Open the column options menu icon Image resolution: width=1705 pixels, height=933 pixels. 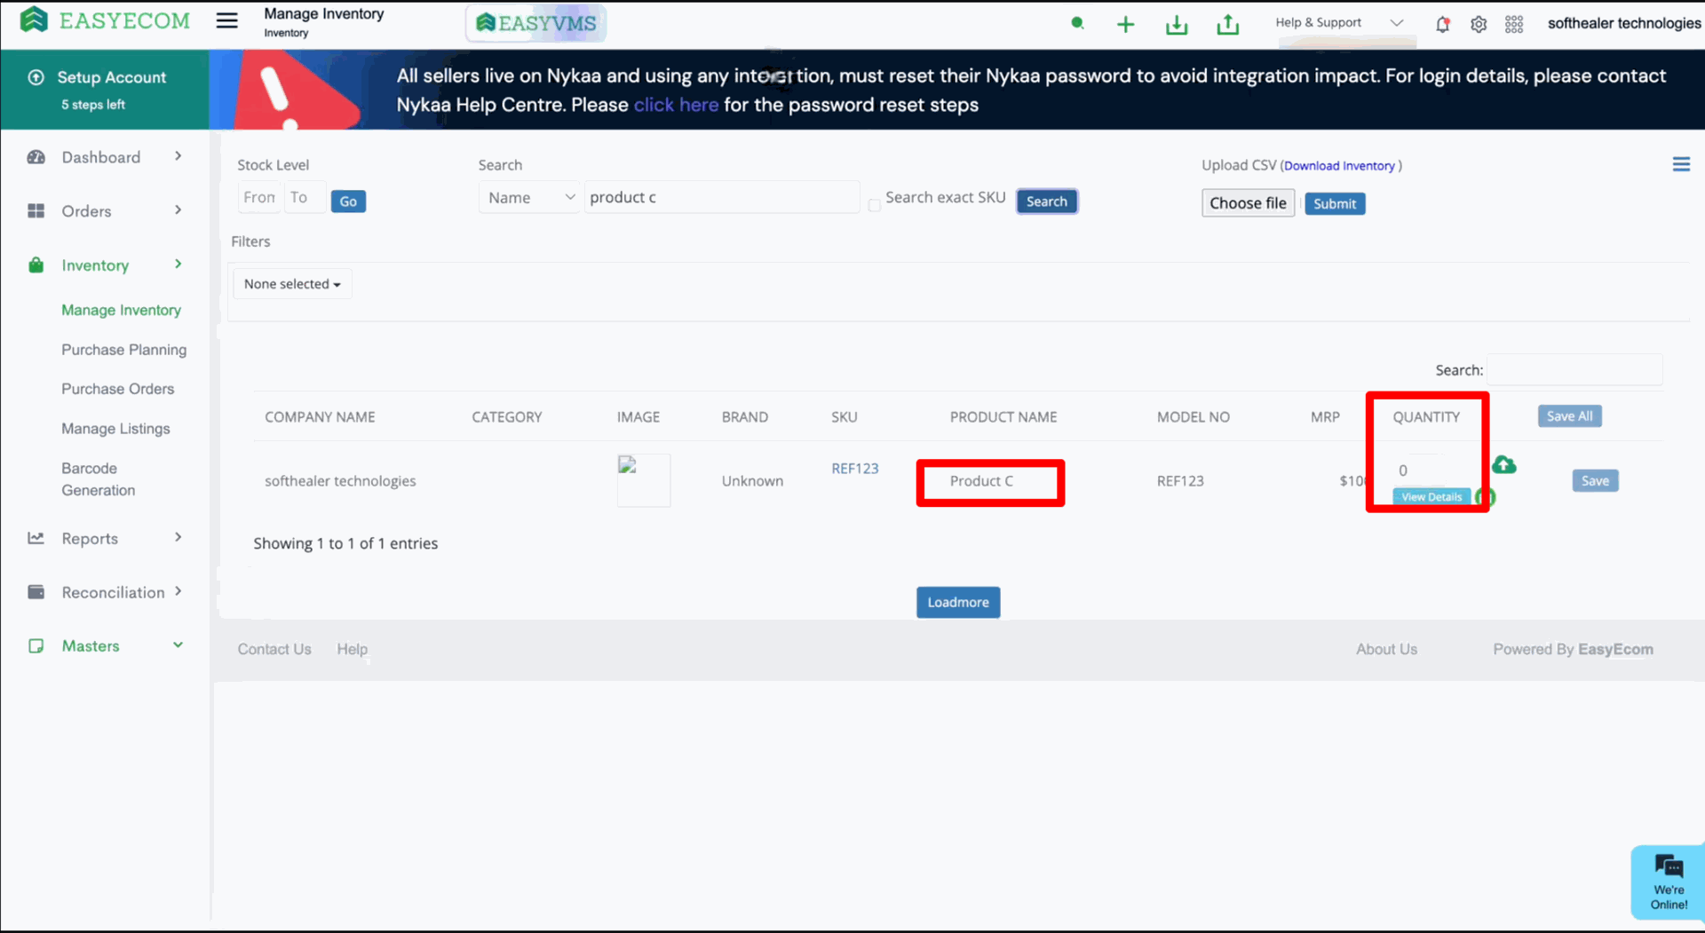1681,164
